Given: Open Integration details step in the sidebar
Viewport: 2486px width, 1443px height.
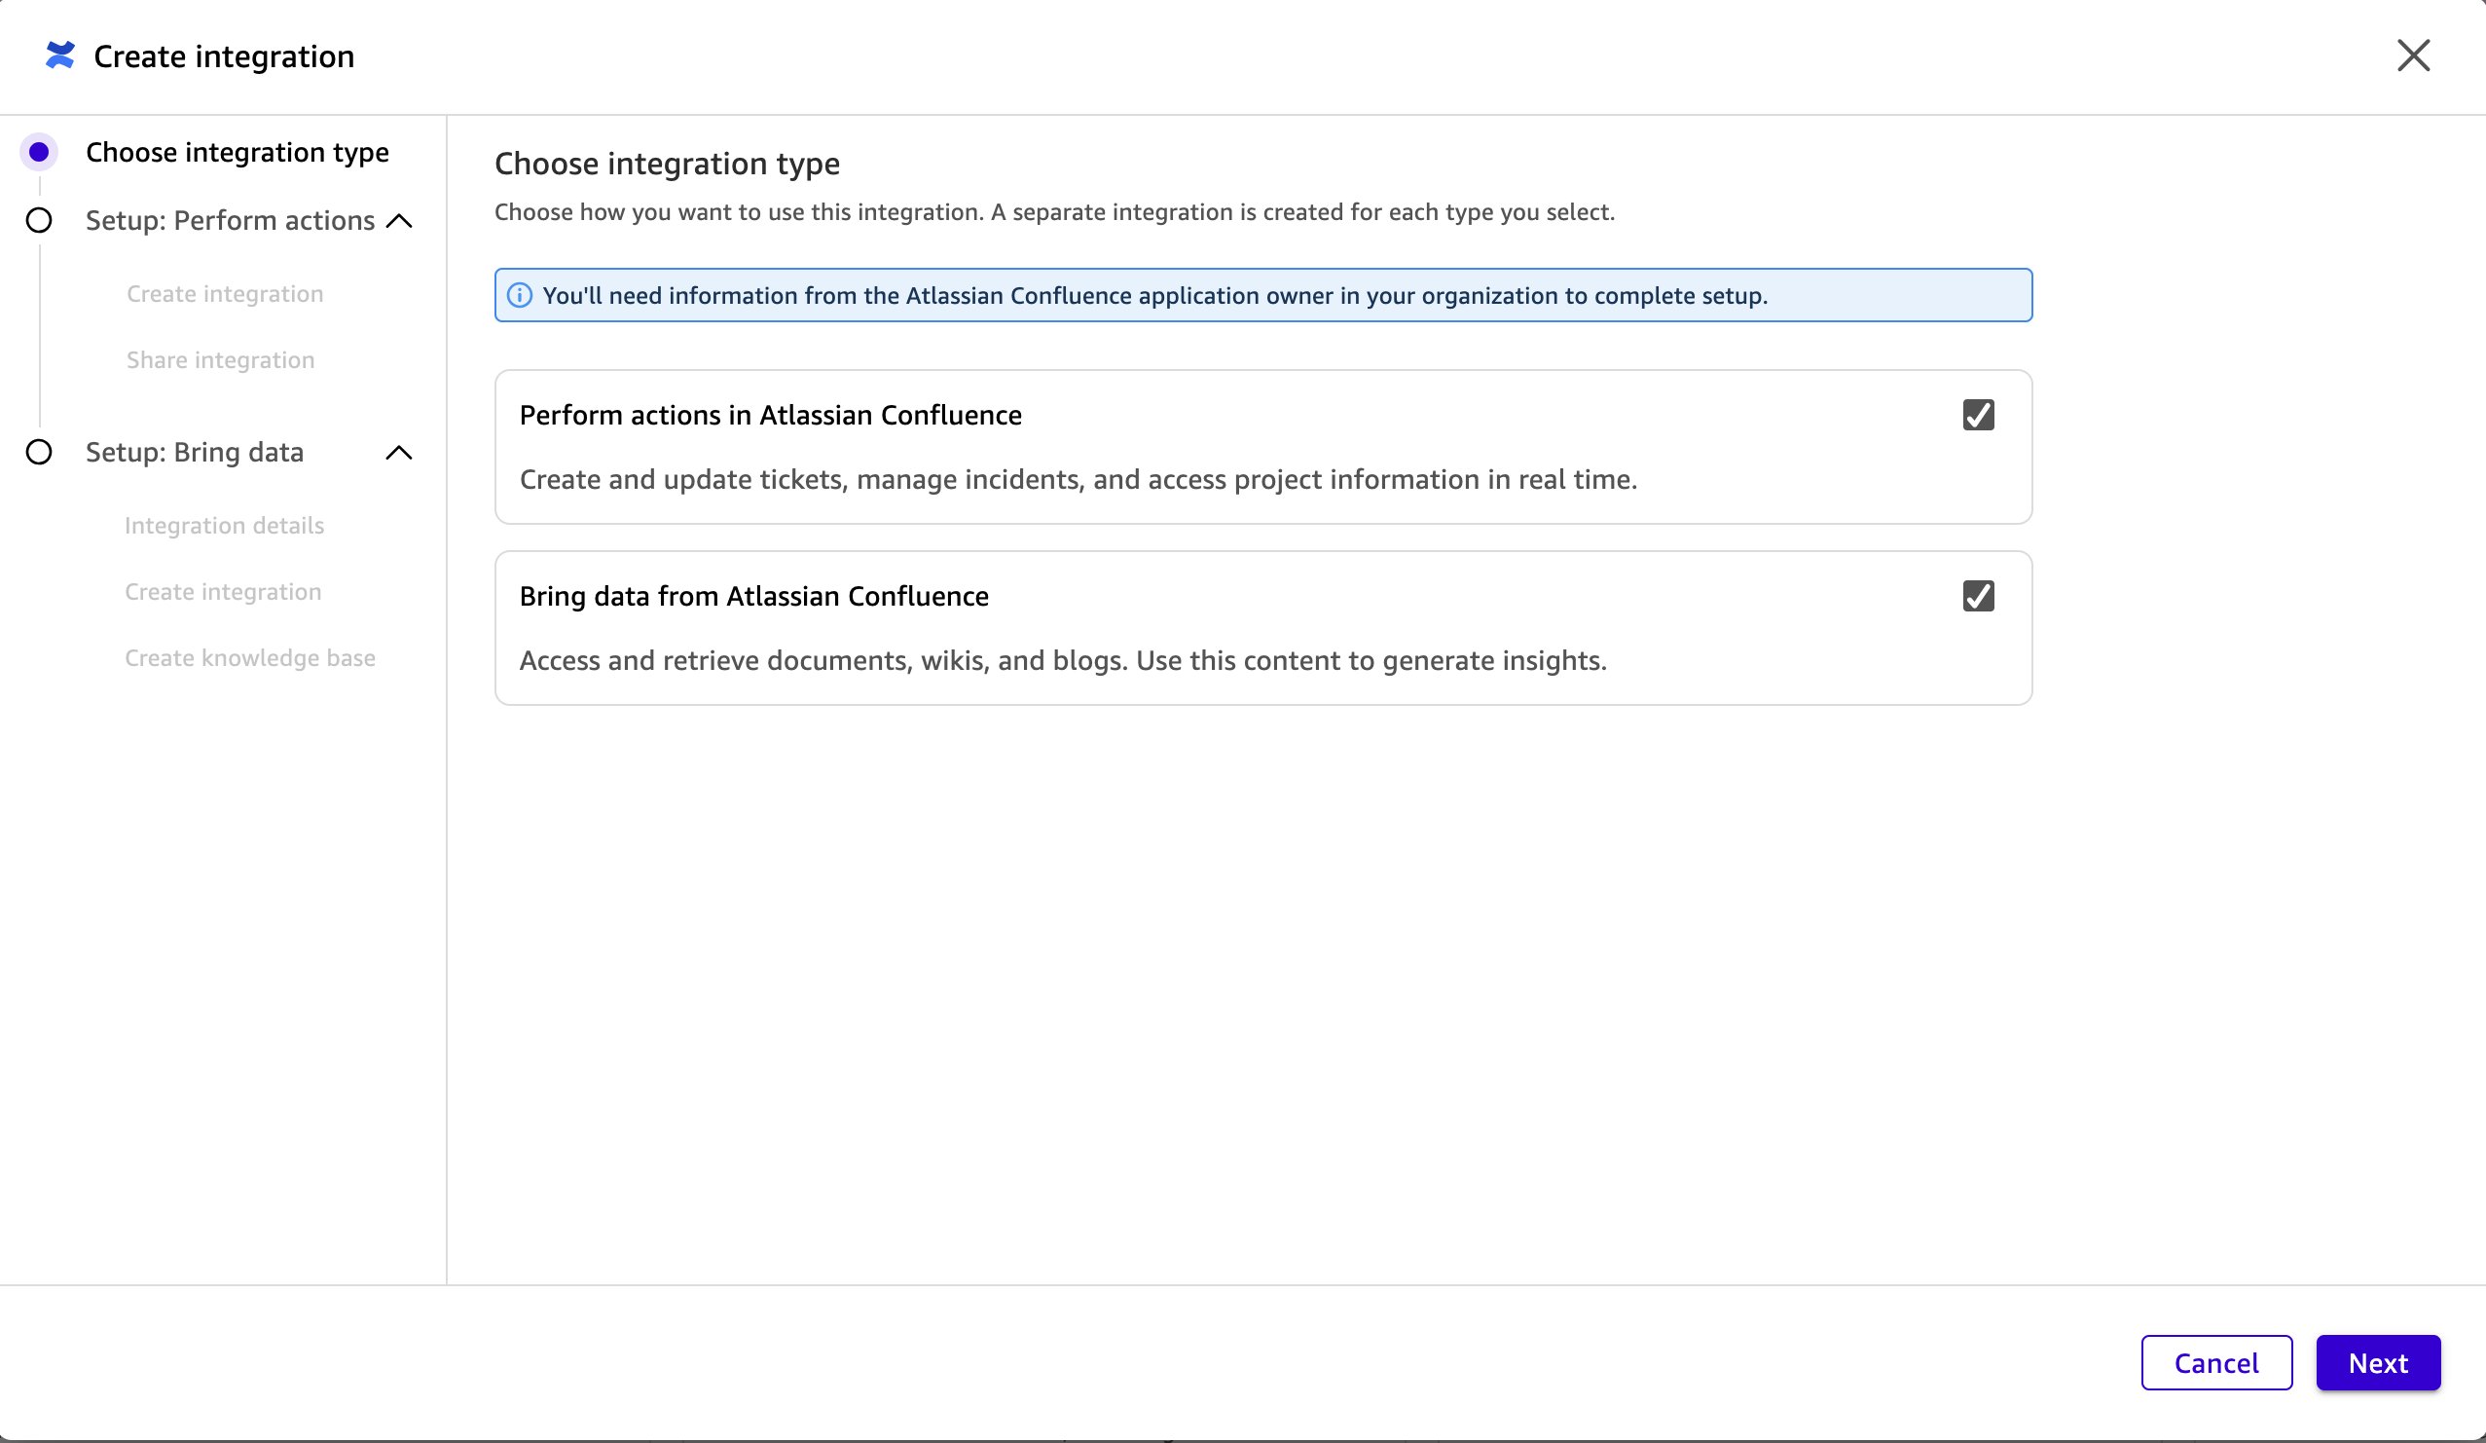Looking at the screenshot, I should pos(224,525).
